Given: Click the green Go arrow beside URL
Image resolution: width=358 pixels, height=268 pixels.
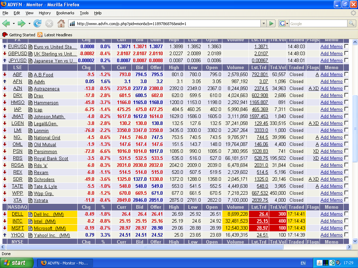Looking at the screenshot, I should (271, 24).
